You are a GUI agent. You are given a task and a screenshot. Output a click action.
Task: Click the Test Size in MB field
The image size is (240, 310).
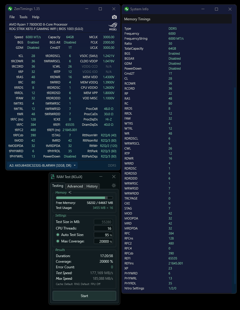103,222
